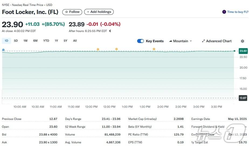Click the plus icon in Add holdings
The image size is (249, 146).
tap(88, 12)
